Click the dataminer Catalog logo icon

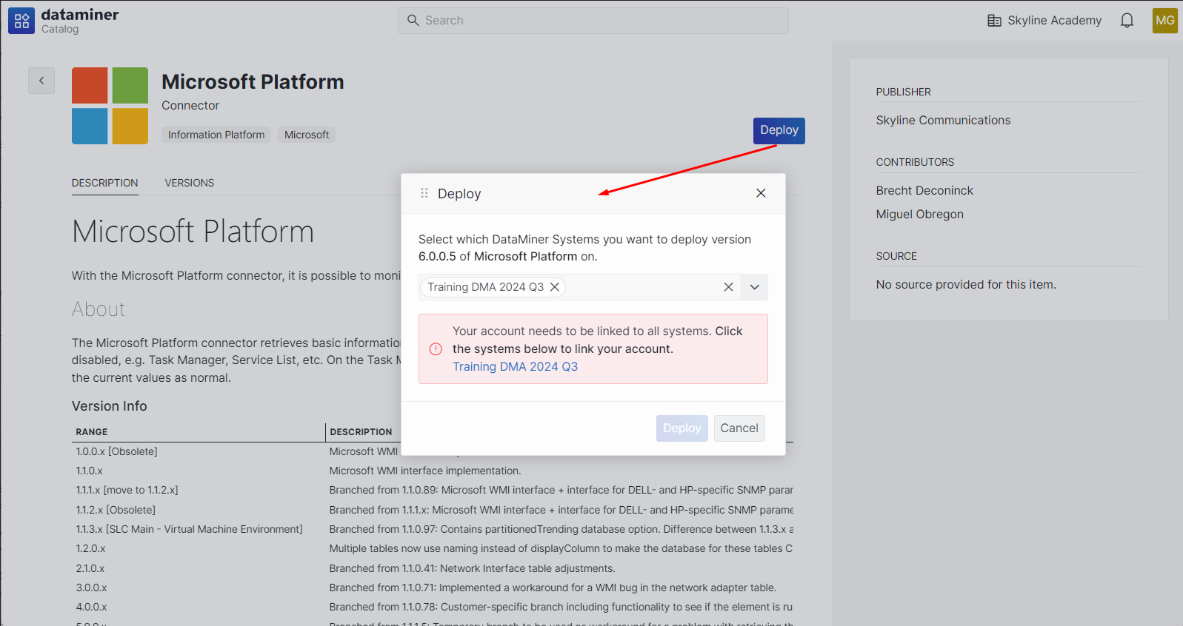[21, 21]
